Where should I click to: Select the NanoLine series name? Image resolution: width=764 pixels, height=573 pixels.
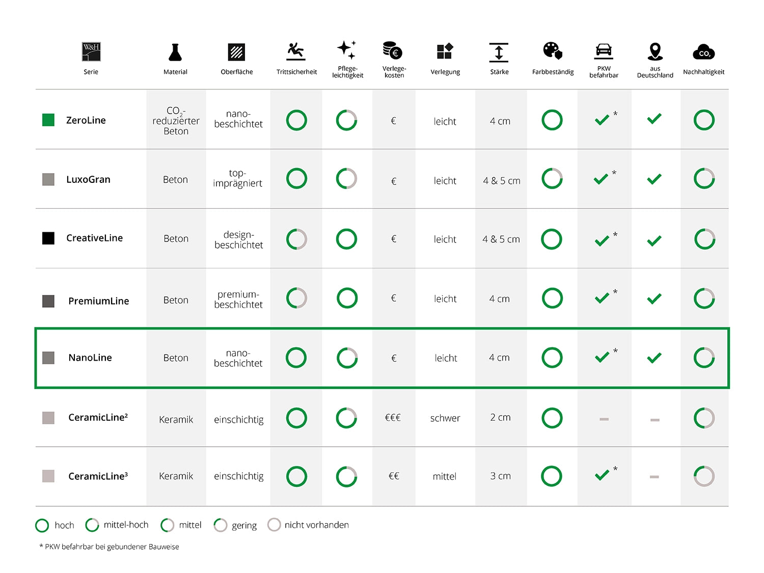pos(90,358)
